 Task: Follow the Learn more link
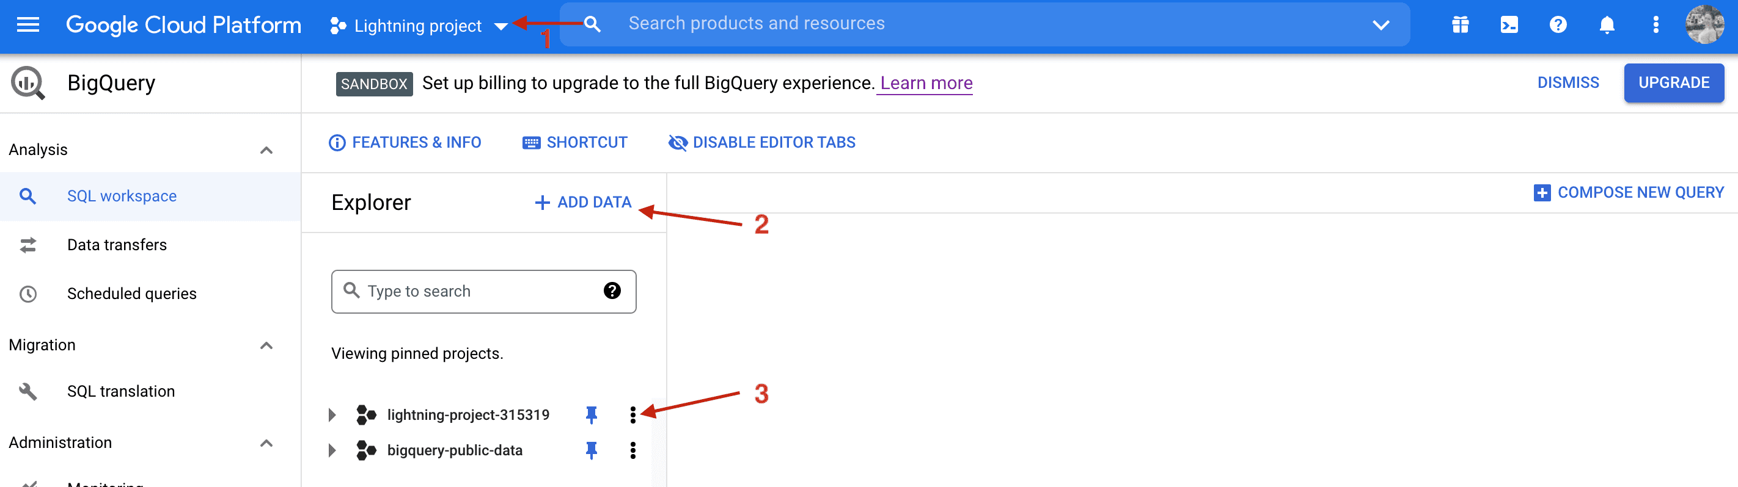(926, 83)
